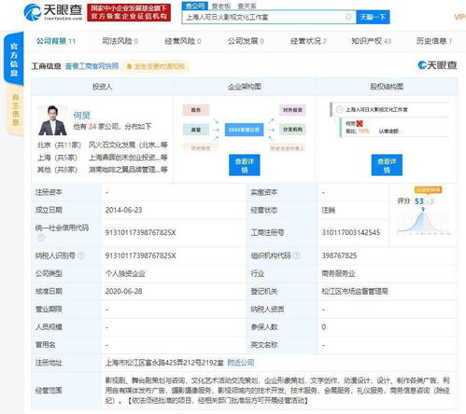The width and height of the screenshot is (466, 414).
Task: Click the 经营范围 description text
Action: (277, 391)
